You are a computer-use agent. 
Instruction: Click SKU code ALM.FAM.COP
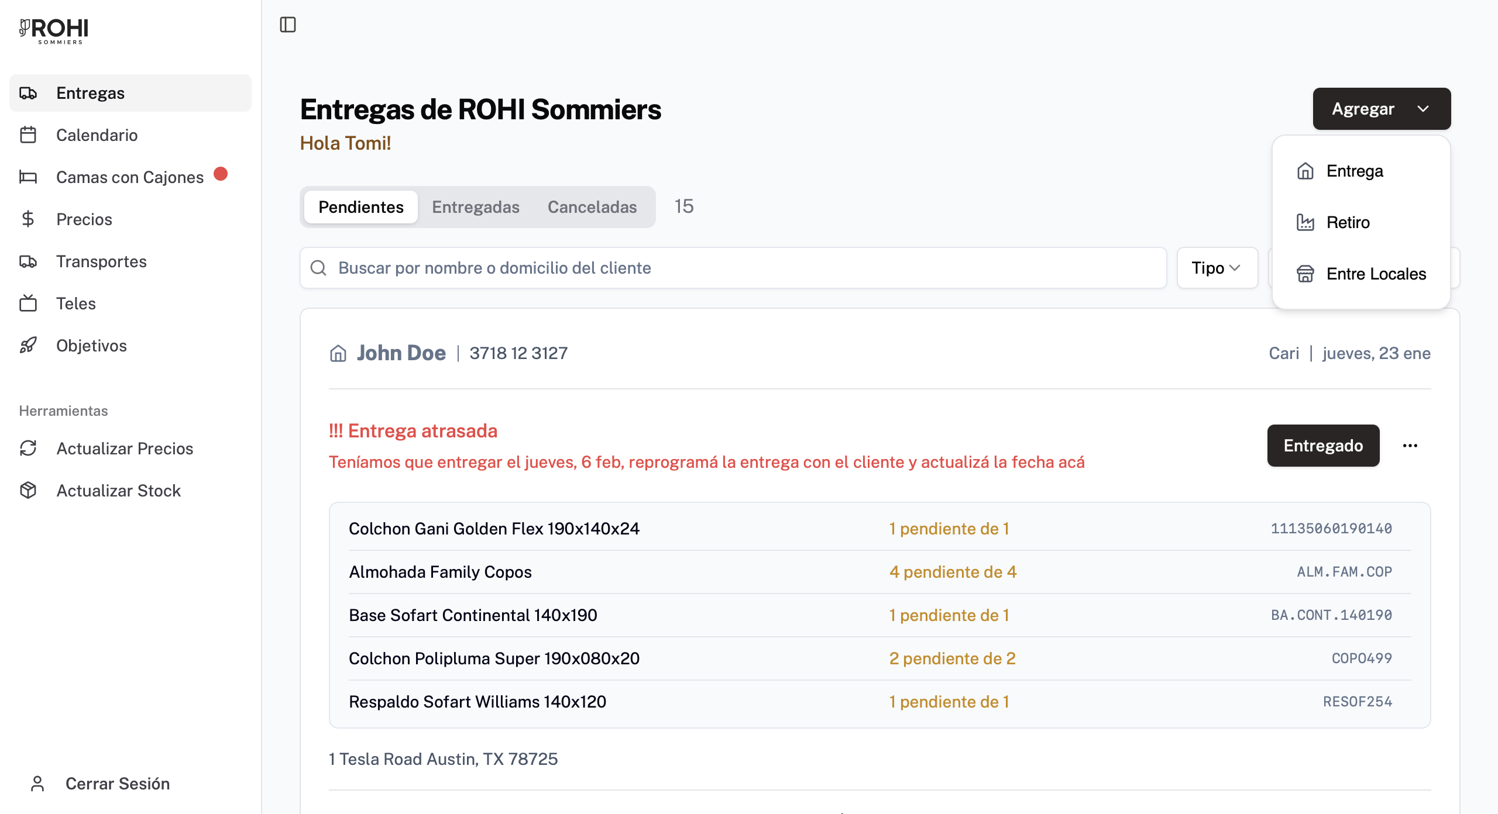pos(1345,572)
